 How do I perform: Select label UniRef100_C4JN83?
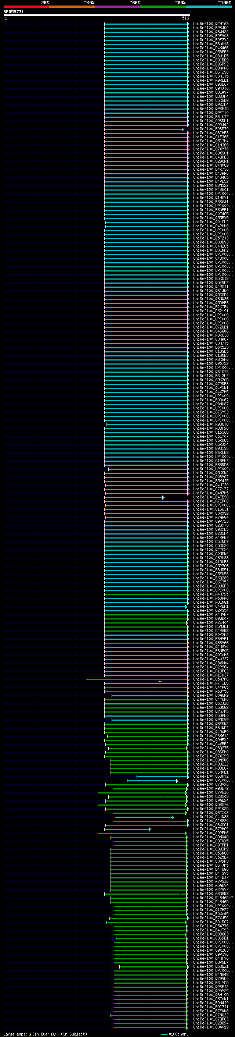[211, 817]
